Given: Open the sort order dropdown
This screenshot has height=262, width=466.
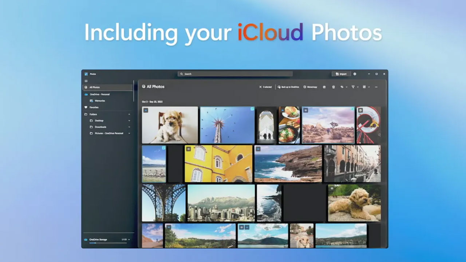Looking at the screenshot, I should tap(343, 87).
